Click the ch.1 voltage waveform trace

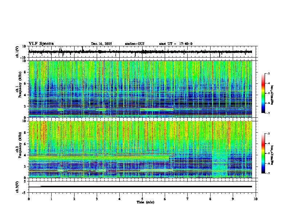point(140,52)
